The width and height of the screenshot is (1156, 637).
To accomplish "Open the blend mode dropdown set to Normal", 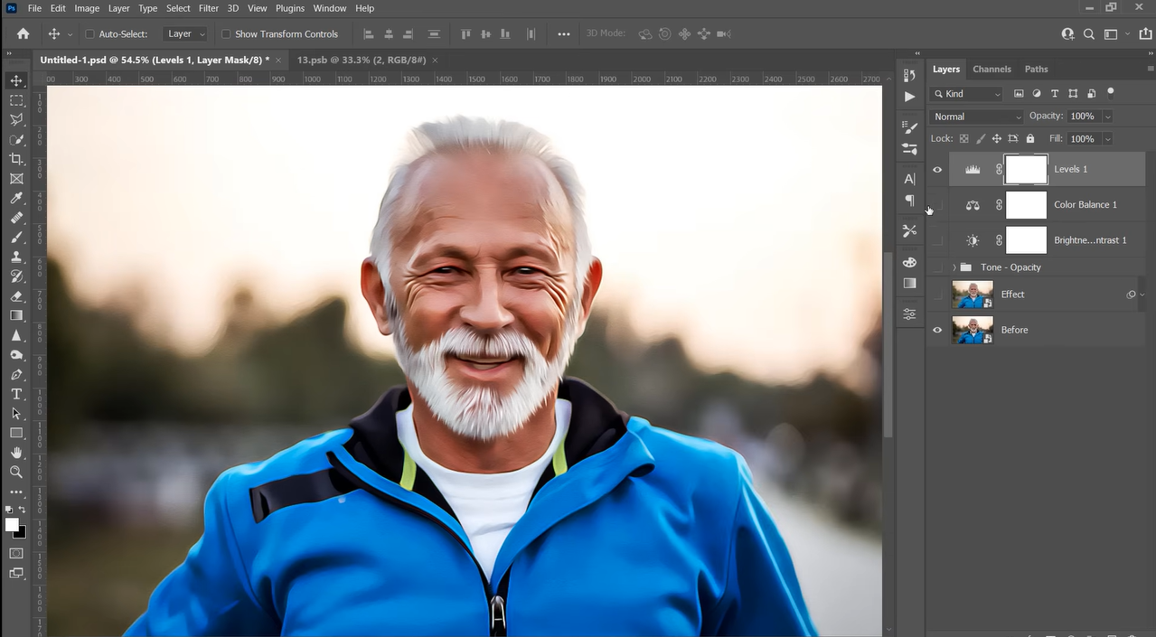I will point(975,116).
